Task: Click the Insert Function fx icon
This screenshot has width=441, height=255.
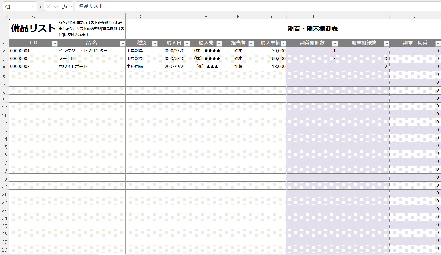Action: pyautogui.click(x=65, y=6)
